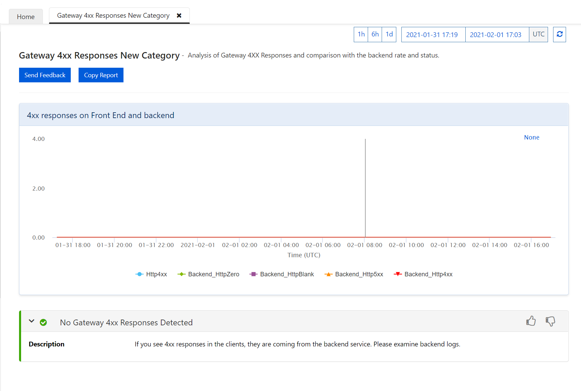Click the green success check icon
This screenshot has width=581, height=391.
[x=44, y=322]
